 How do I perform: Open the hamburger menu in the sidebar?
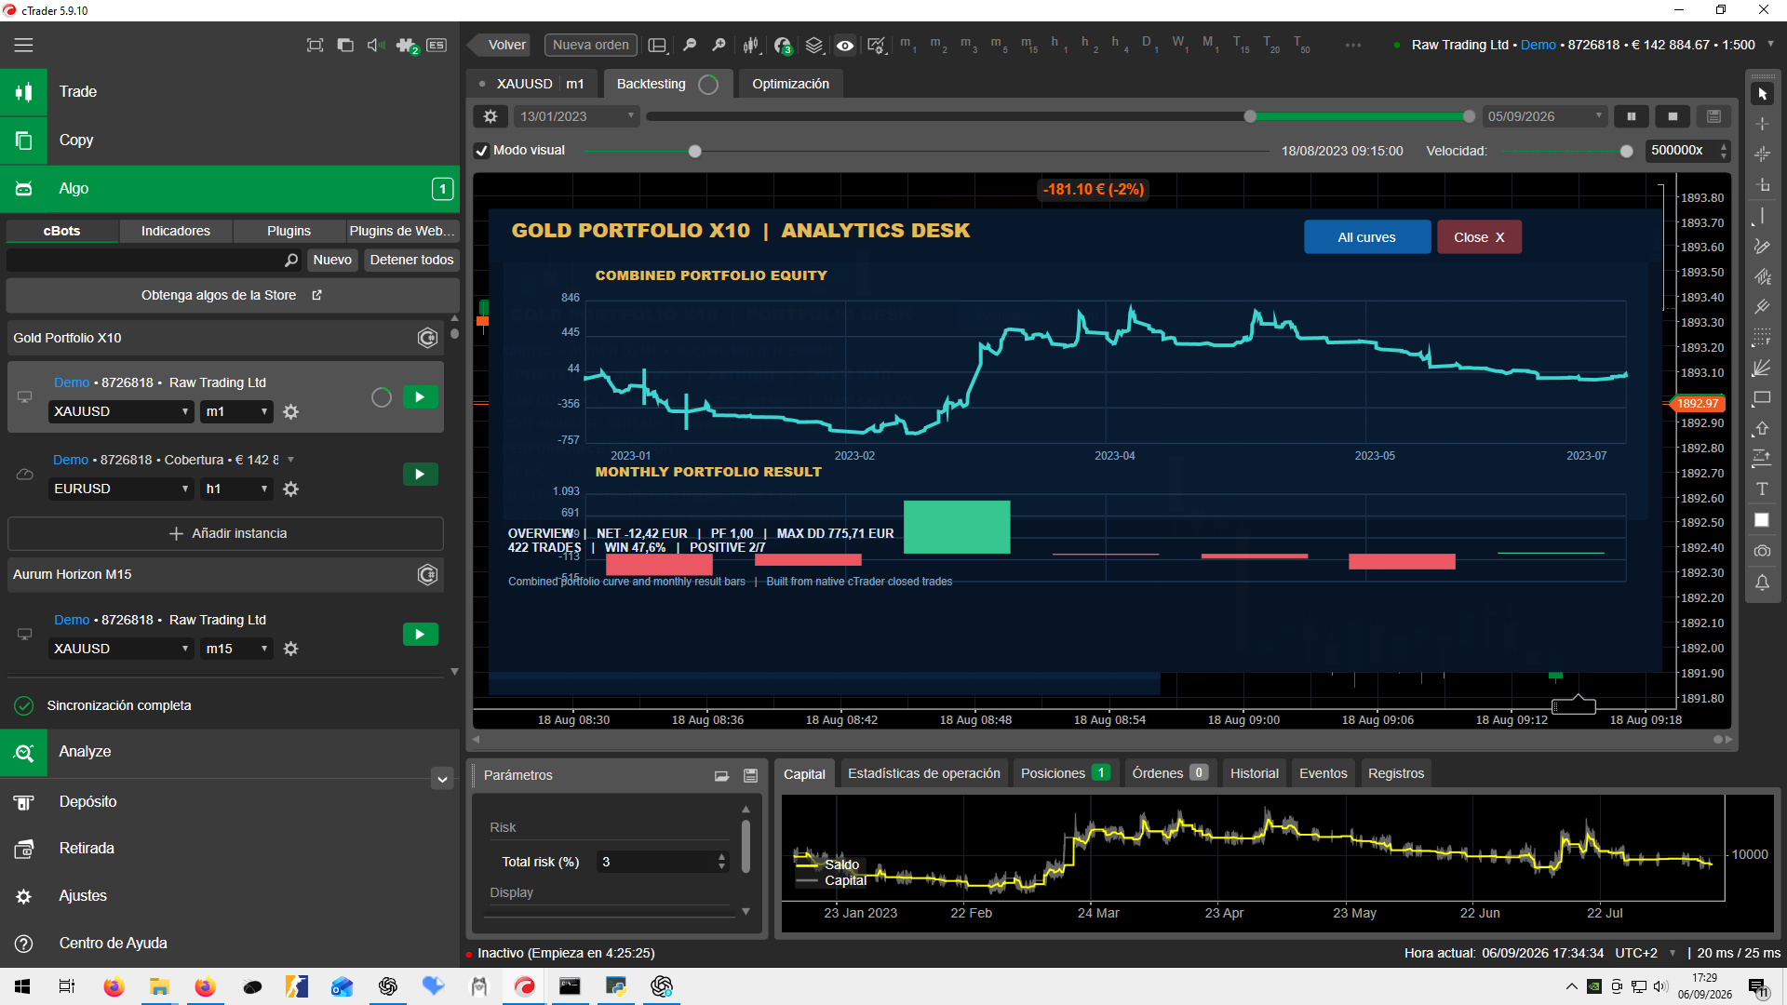coord(23,45)
